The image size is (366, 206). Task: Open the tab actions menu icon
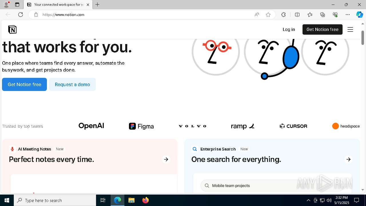[x=17, y=5]
